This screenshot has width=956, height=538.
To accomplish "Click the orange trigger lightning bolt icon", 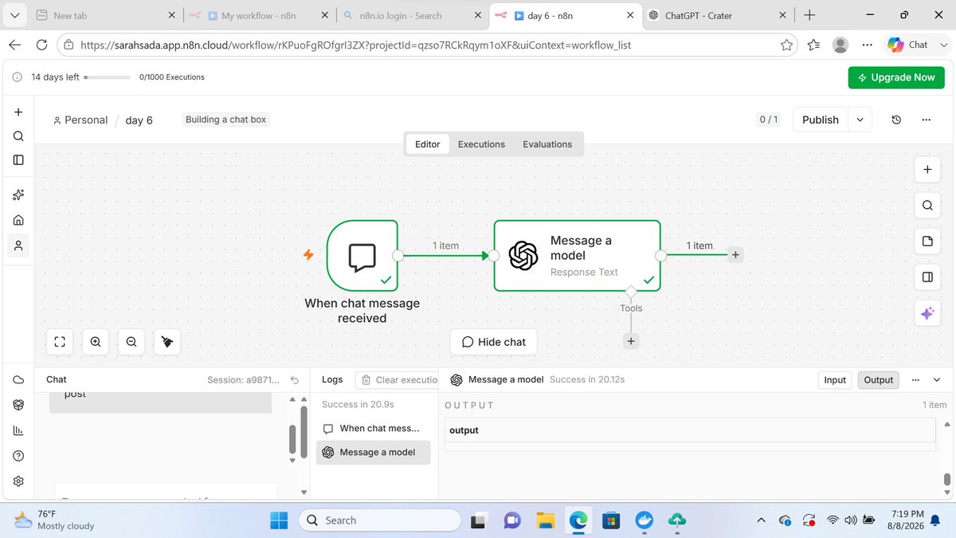I will pyautogui.click(x=308, y=255).
